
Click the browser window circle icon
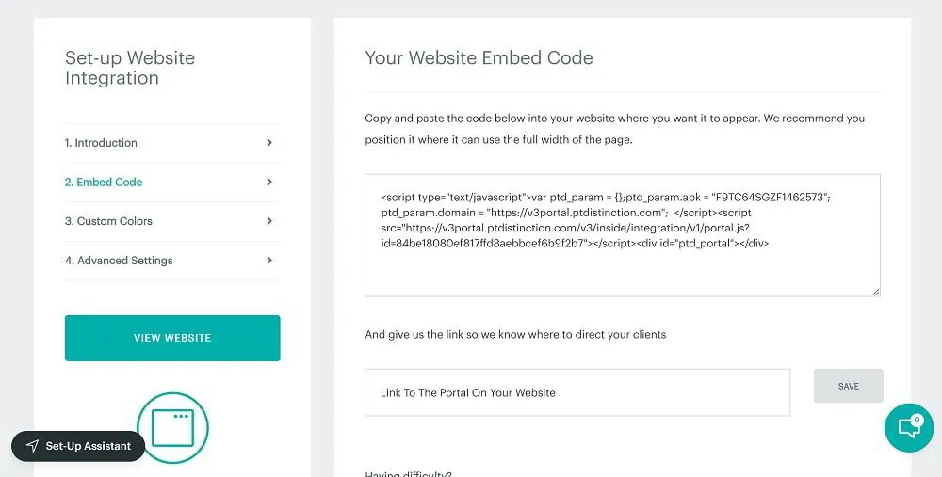click(x=172, y=428)
